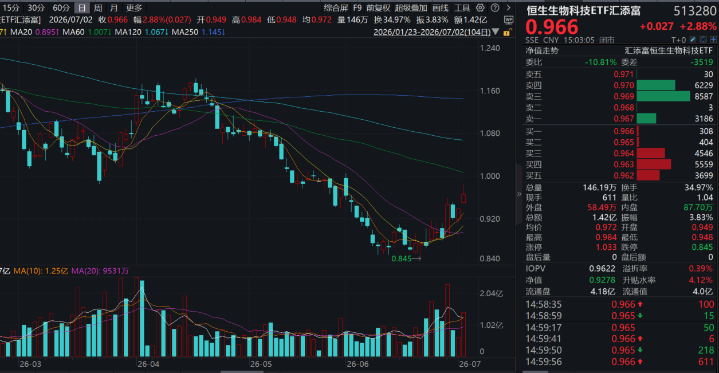Open the 更多 periods dropdown
This screenshot has width=719, height=373.
coord(134,8)
